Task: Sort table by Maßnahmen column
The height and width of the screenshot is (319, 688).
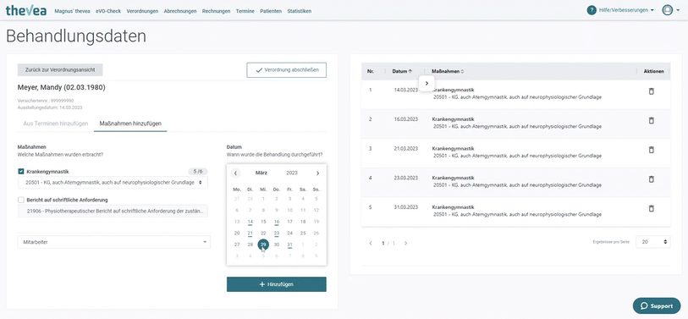Action: 448,71
